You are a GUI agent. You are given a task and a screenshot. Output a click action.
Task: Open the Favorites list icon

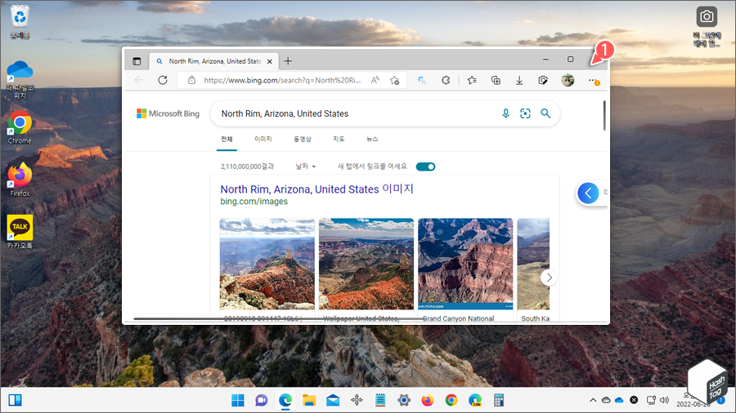tap(472, 80)
